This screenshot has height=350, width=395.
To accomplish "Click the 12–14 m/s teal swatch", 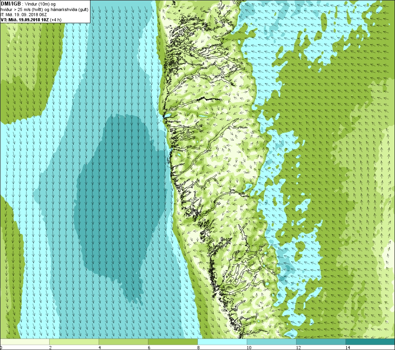I will point(321,342).
